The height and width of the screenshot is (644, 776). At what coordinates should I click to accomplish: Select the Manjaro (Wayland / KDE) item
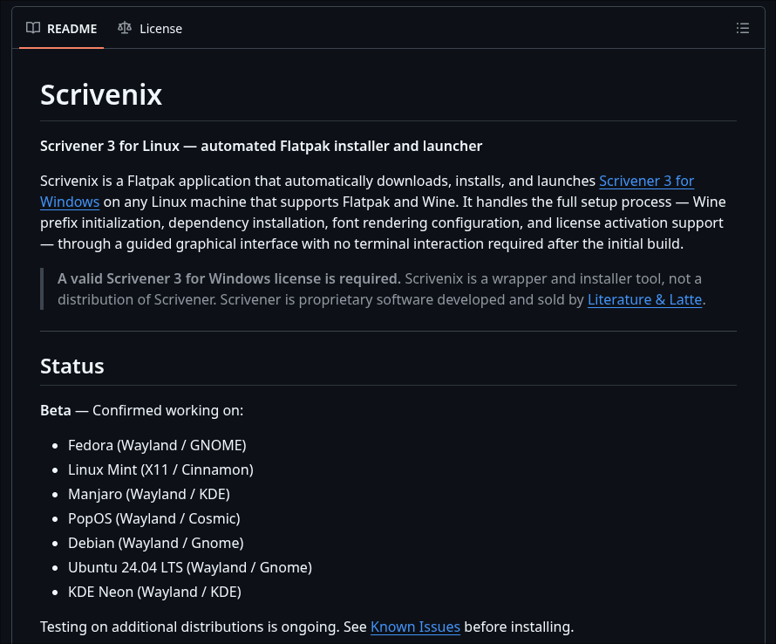(x=149, y=495)
